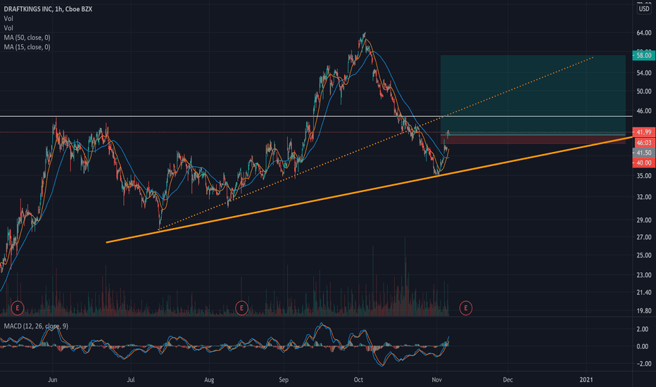Click the 2021 label on time axis
656x387 pixels.
click(586, 380)
